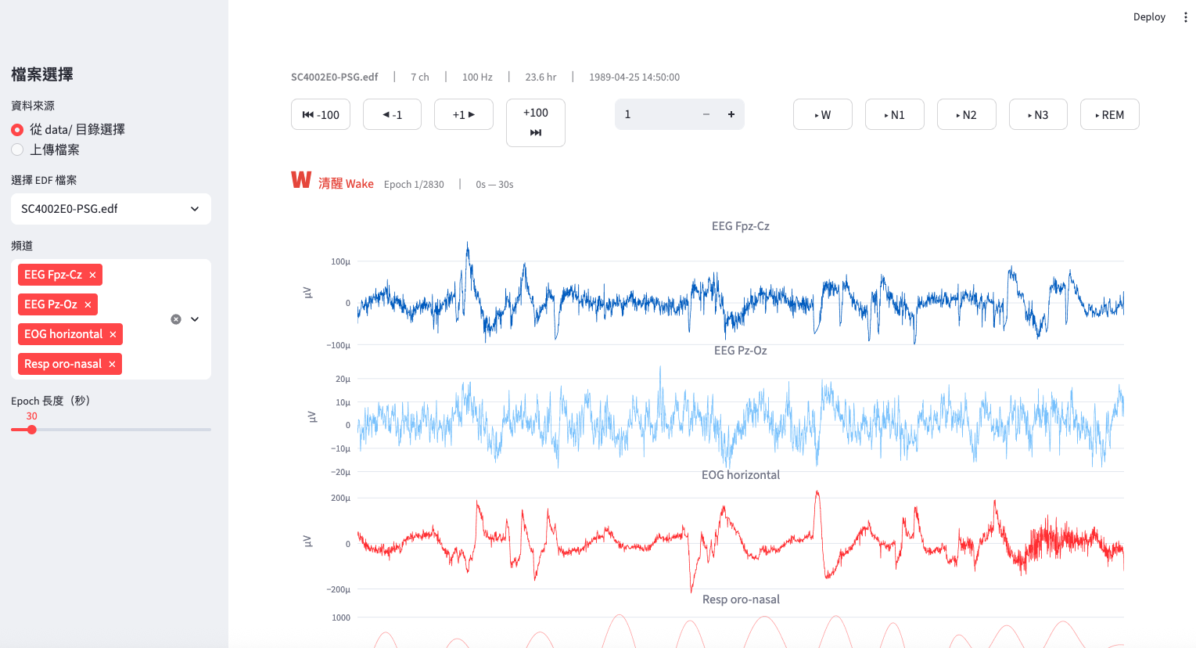Click the 100 Hz sampling rate text

point(477,77)
